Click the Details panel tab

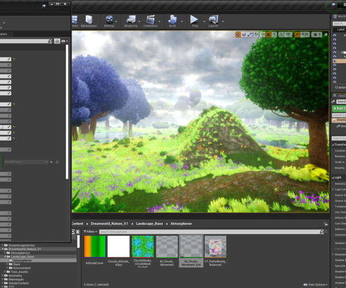tap(340, 96)
